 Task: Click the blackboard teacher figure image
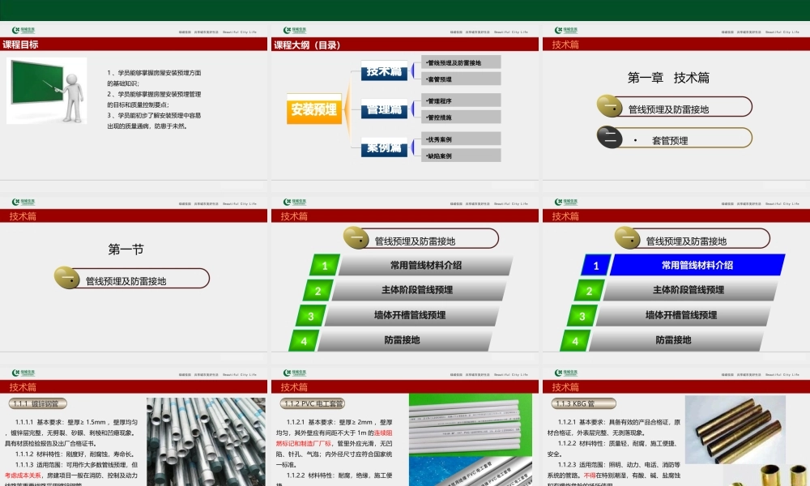point(46,91)
